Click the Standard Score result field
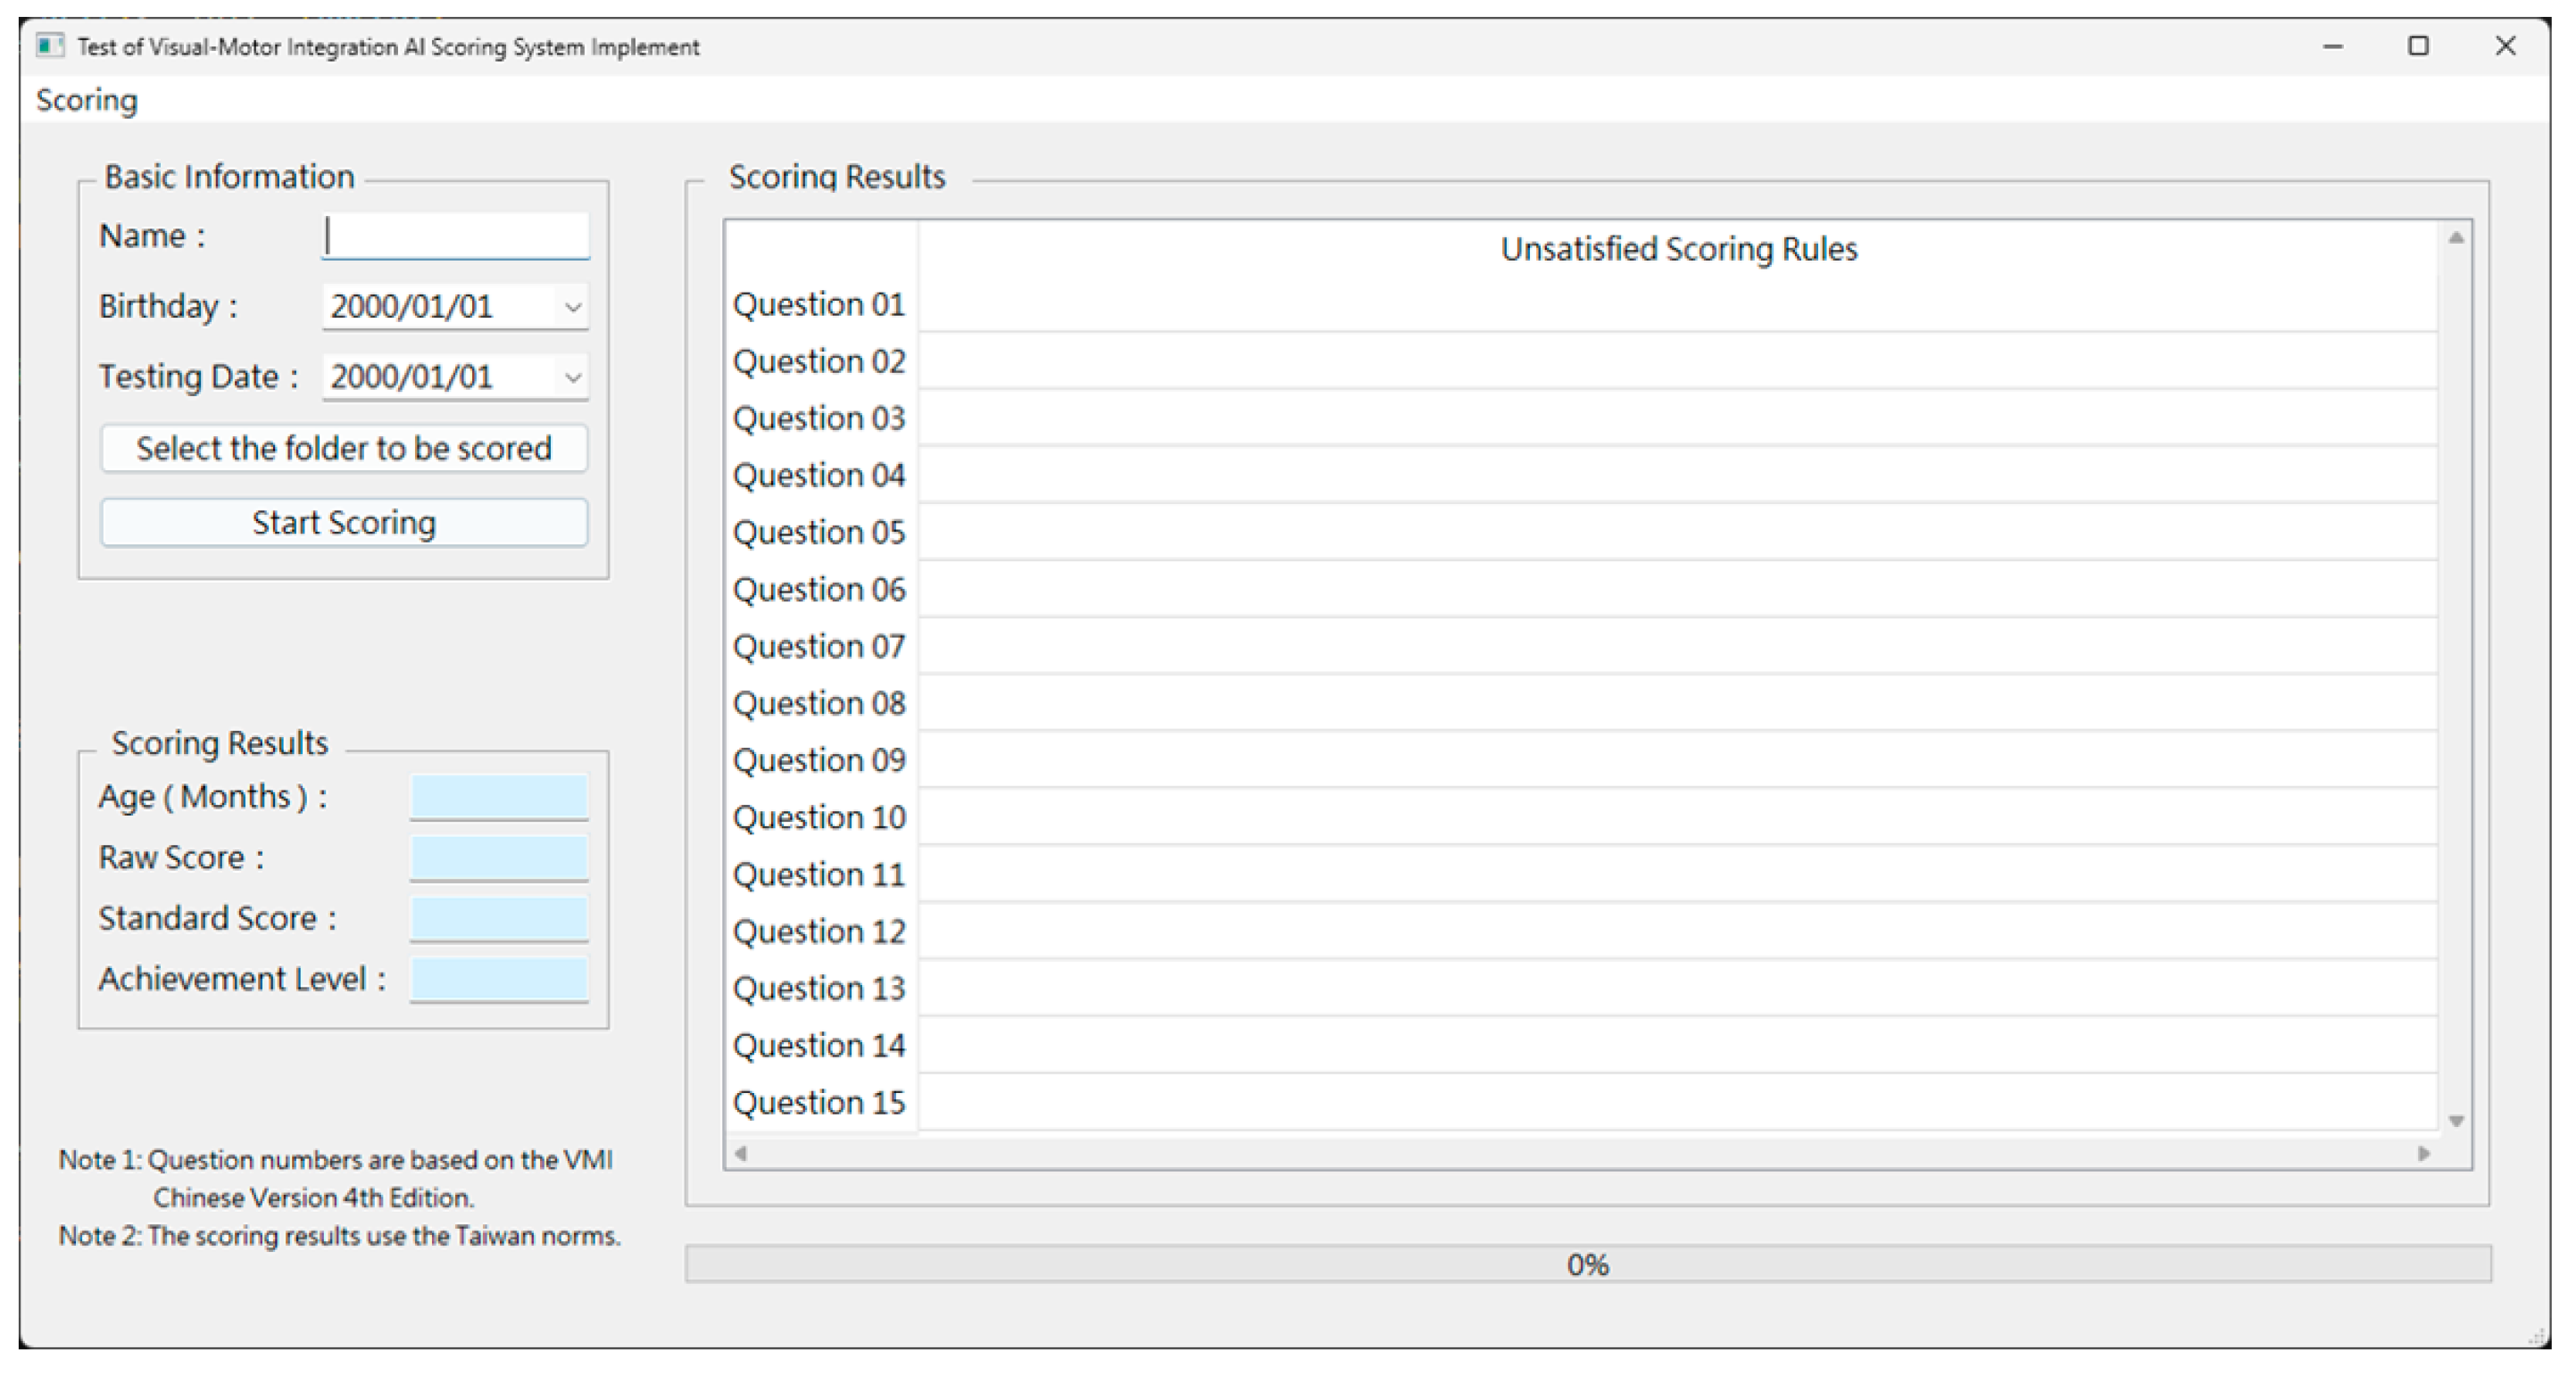The width and height of the screenshot is (2576, 1375). (x=498, y=918)
